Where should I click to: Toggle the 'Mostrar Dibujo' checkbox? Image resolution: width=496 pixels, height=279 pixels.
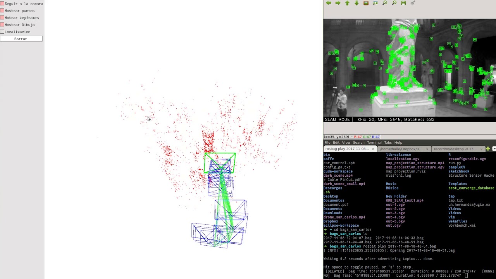[2, 24]
